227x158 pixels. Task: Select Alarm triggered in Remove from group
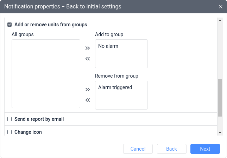click(x=115, y=87)
